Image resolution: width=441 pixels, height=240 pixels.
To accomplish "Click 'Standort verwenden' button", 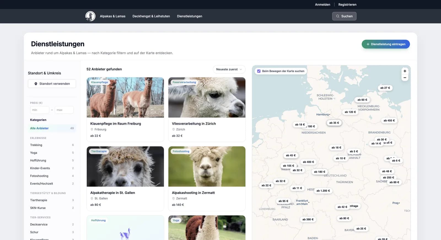I will 52,84.
